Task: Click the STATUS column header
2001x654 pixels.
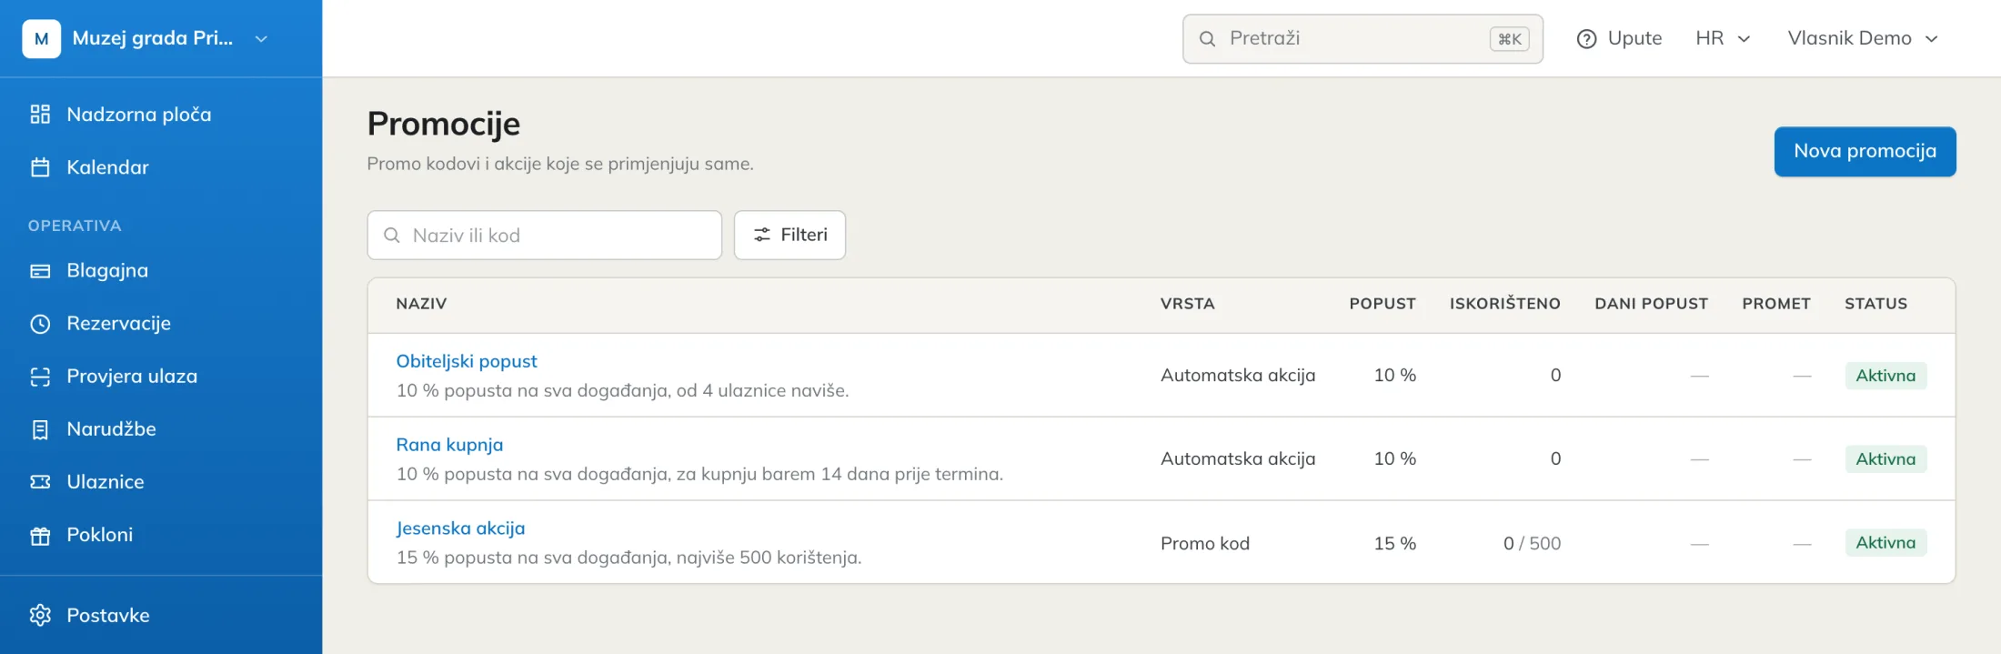Action: [x=1875, y=304]
